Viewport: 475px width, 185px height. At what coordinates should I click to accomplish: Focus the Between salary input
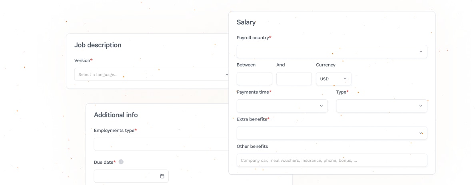click(254, 79)
